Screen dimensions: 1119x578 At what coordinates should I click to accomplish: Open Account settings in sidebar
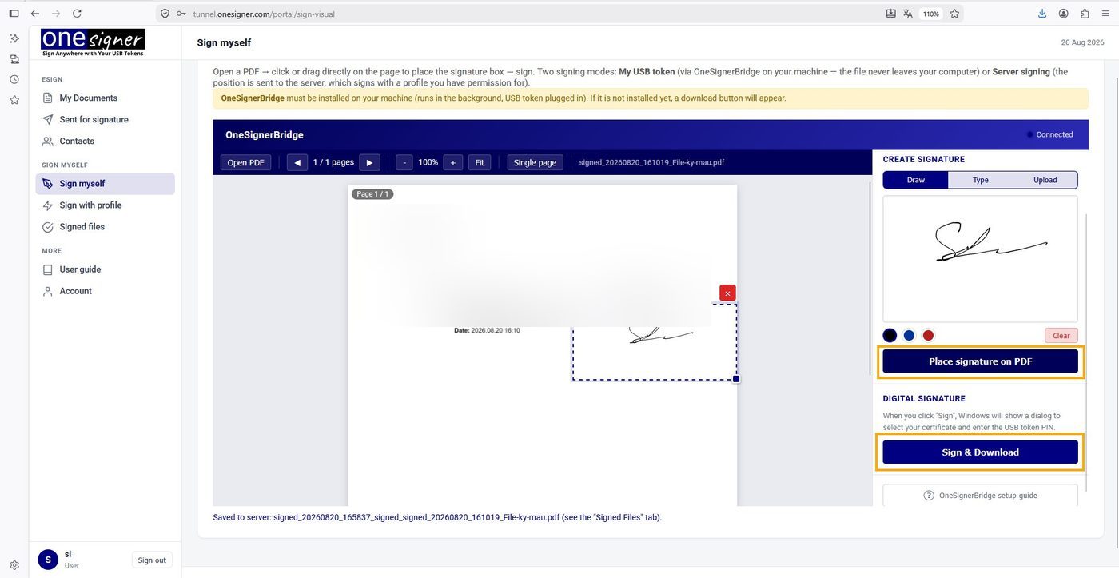(x=106, y=291)
